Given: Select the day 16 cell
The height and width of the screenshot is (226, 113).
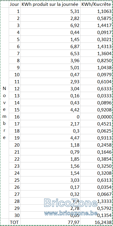Looking at the screenshot, I should (15, 117).
